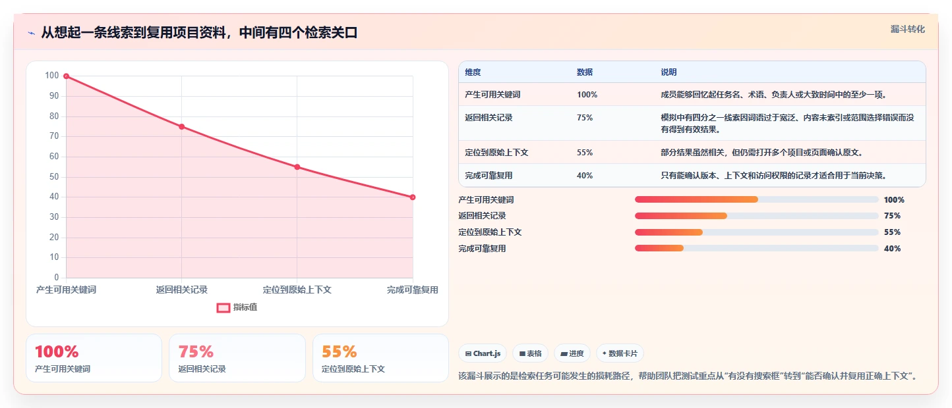This screenshot has height=408, width=952.
Task: Click the chart data point at 100
Action: pyautogui.click(x=66, y=76)
